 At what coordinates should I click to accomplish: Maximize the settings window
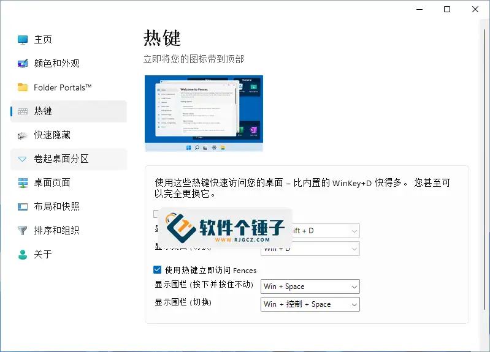(x=447, y=9)
